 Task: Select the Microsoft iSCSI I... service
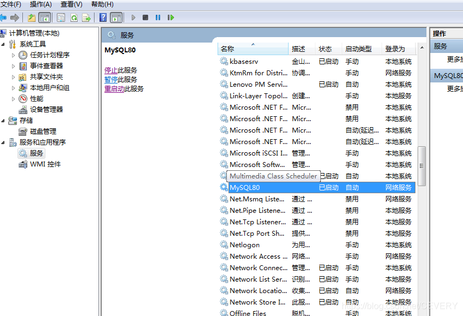coord(318,153)
